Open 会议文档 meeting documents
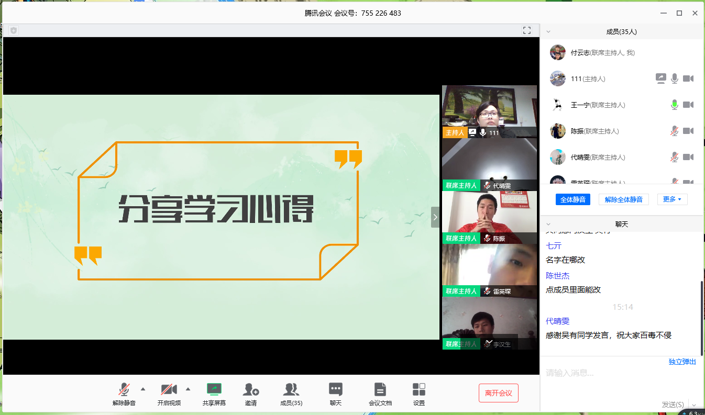 [380, 395]
